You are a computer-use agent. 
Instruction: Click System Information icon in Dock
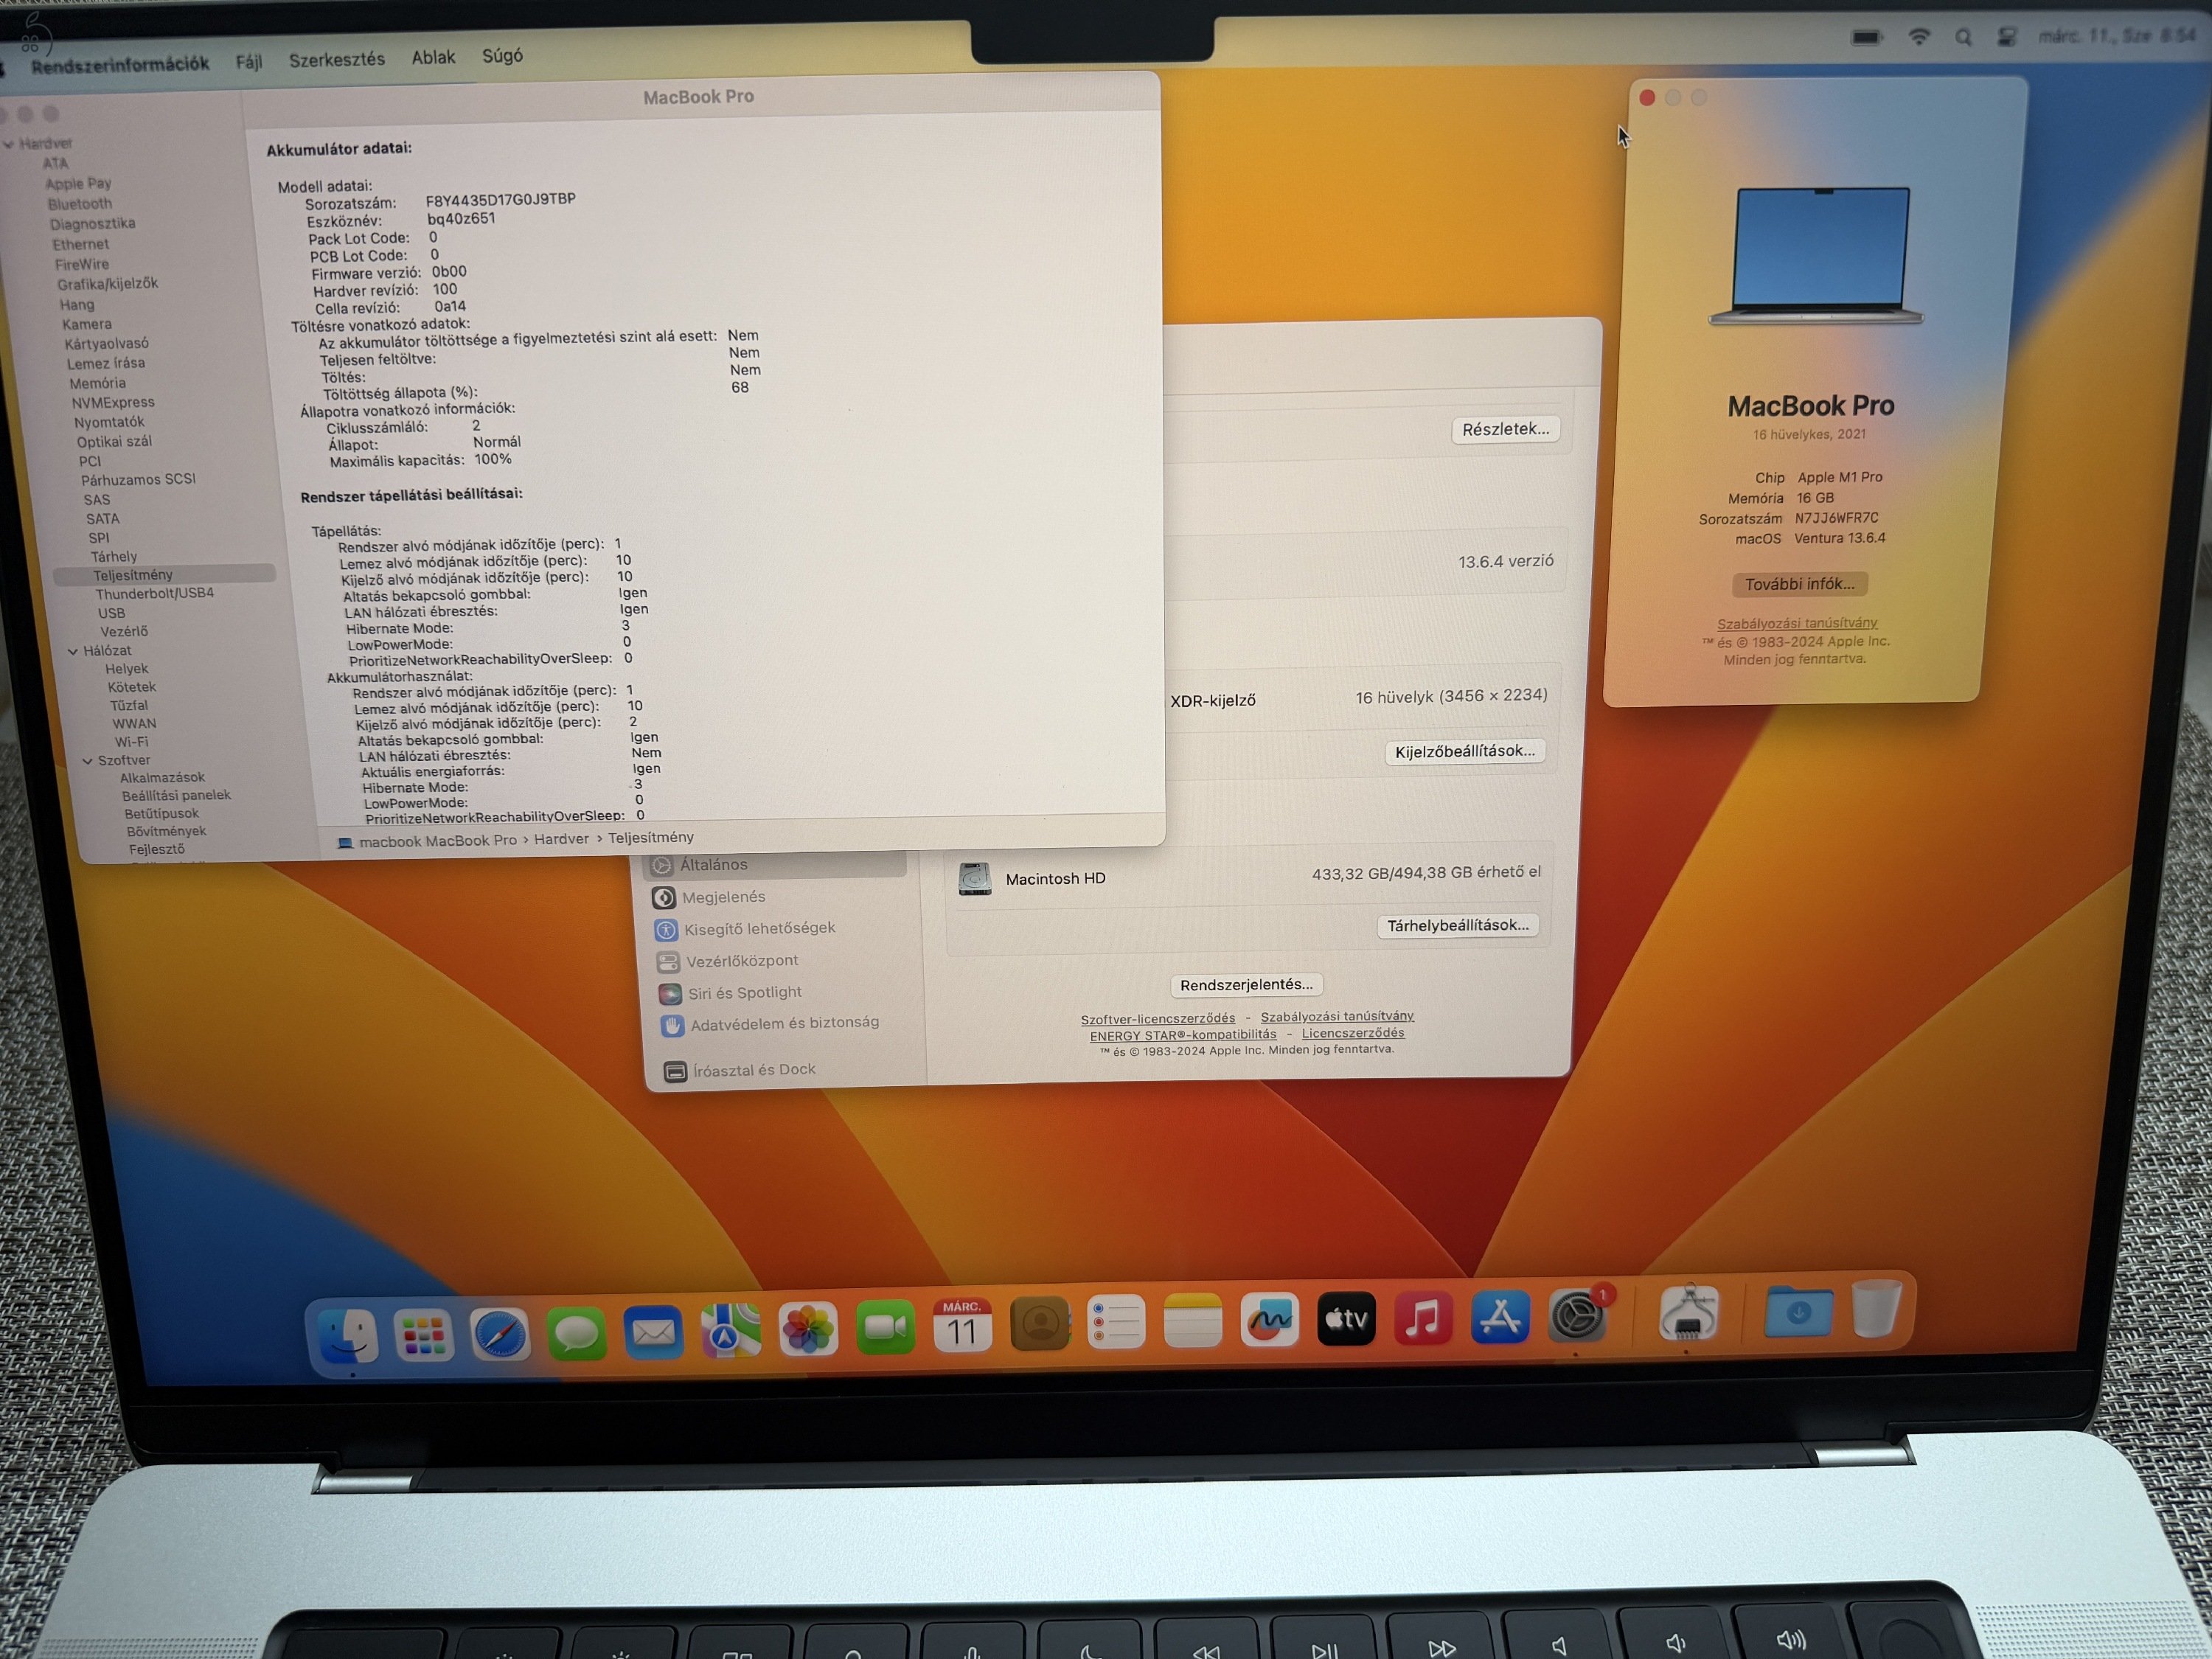[x=1689, y=1312]
